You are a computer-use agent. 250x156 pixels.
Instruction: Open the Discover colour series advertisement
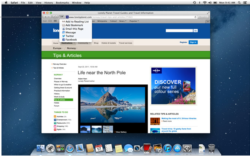tap(173, 86)
